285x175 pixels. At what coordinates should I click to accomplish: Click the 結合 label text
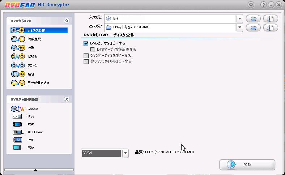[x=31, y=74]
